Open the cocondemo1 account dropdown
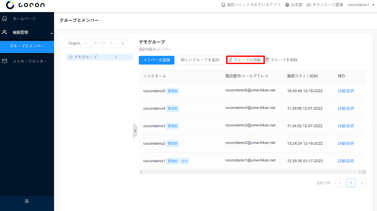Viewport: 377px width, 211px height. [361, 5]
